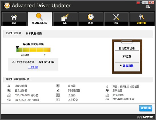Click the wrench and screwdriver icon

(116, 17)
